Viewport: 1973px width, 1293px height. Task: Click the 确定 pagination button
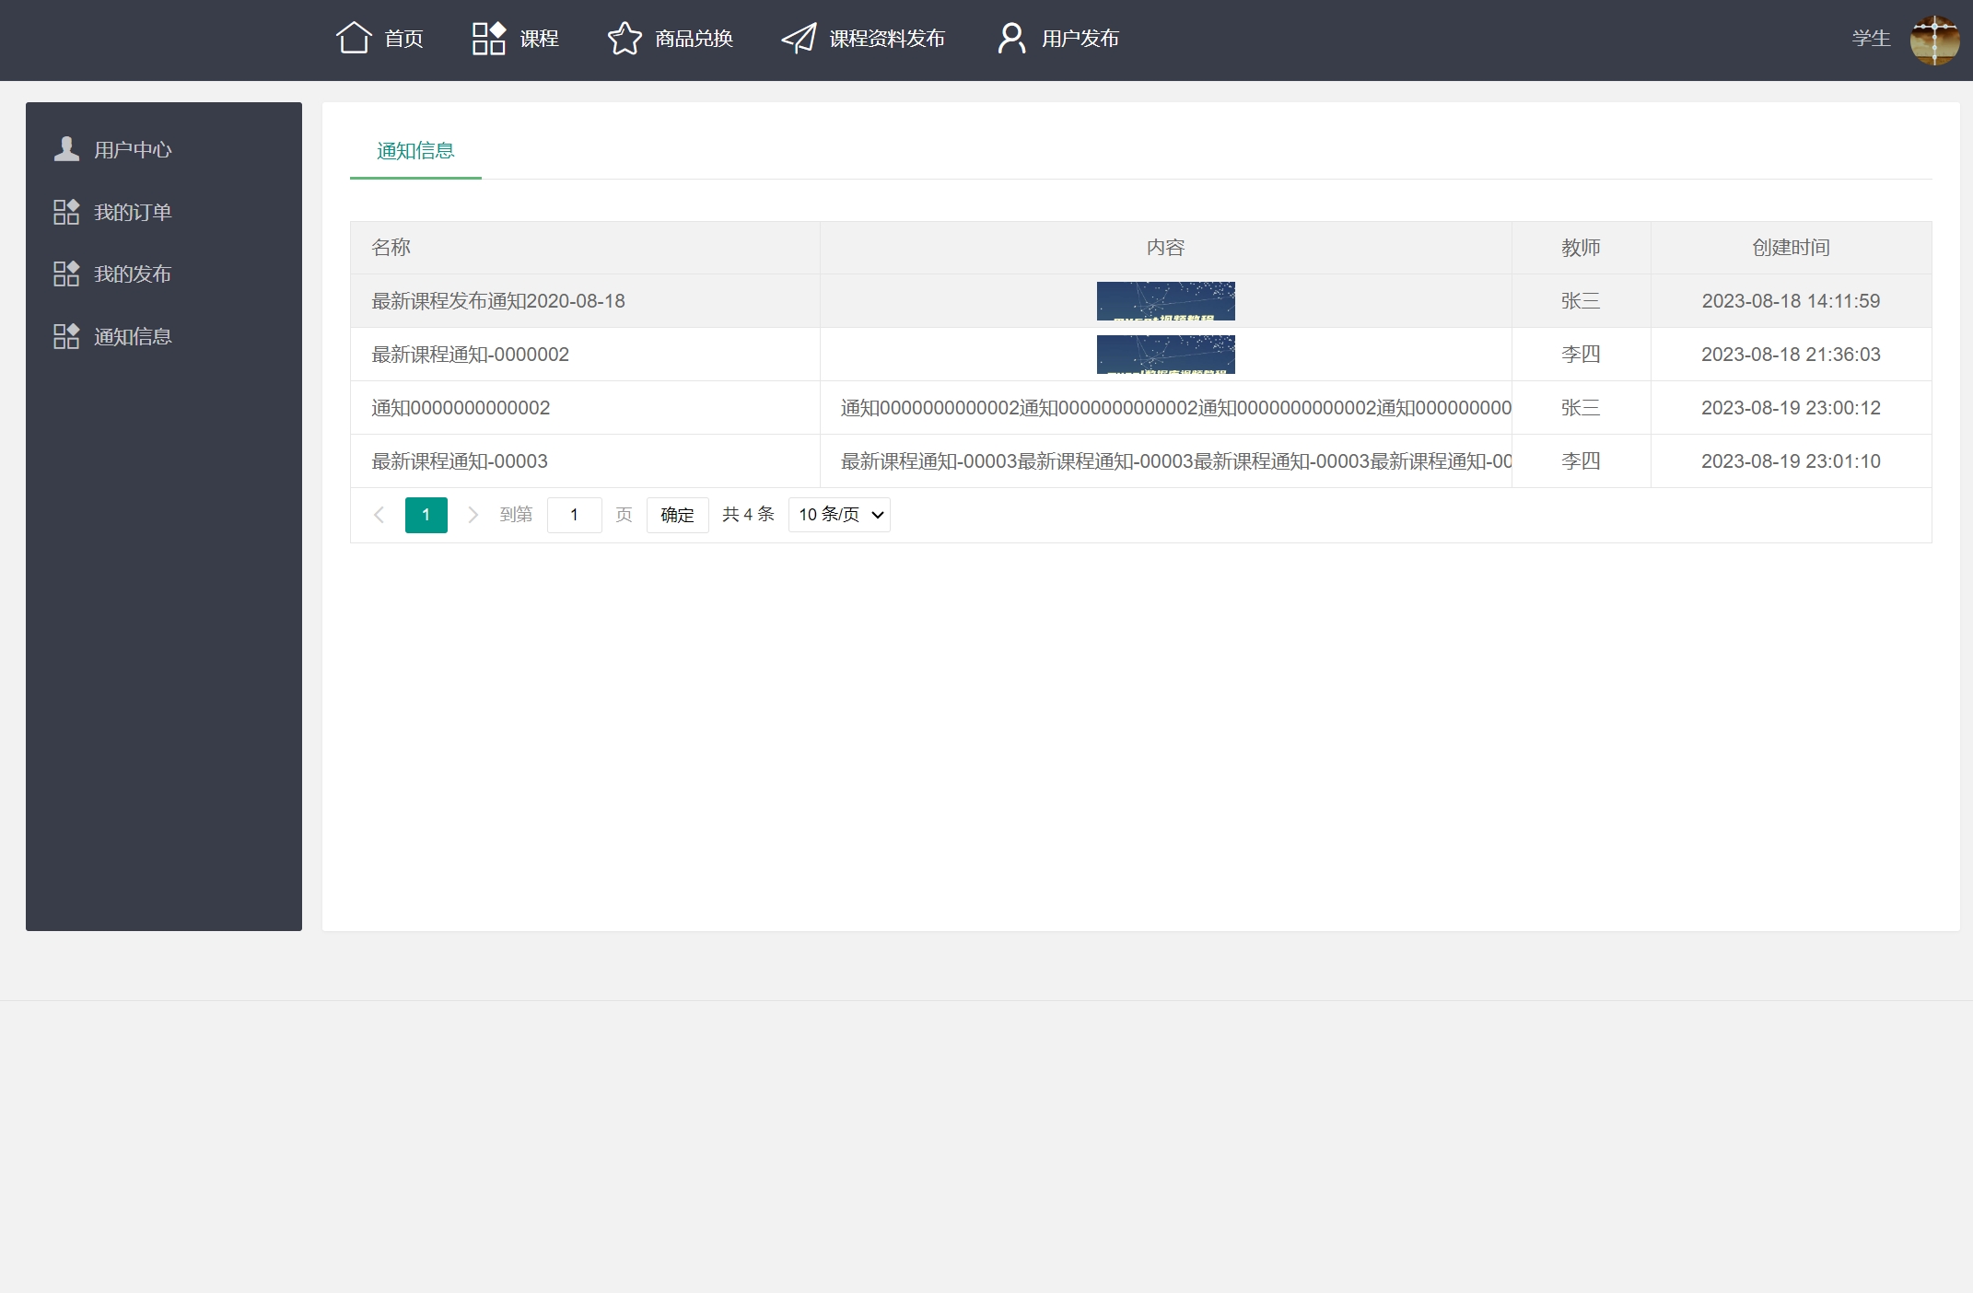pos(677,515)
